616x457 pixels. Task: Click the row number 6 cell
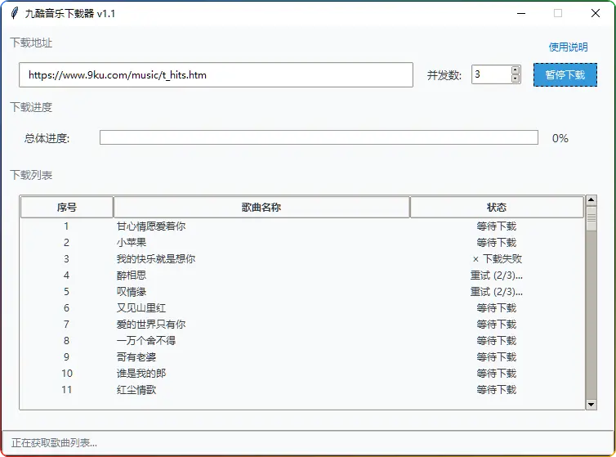point(66,308)
